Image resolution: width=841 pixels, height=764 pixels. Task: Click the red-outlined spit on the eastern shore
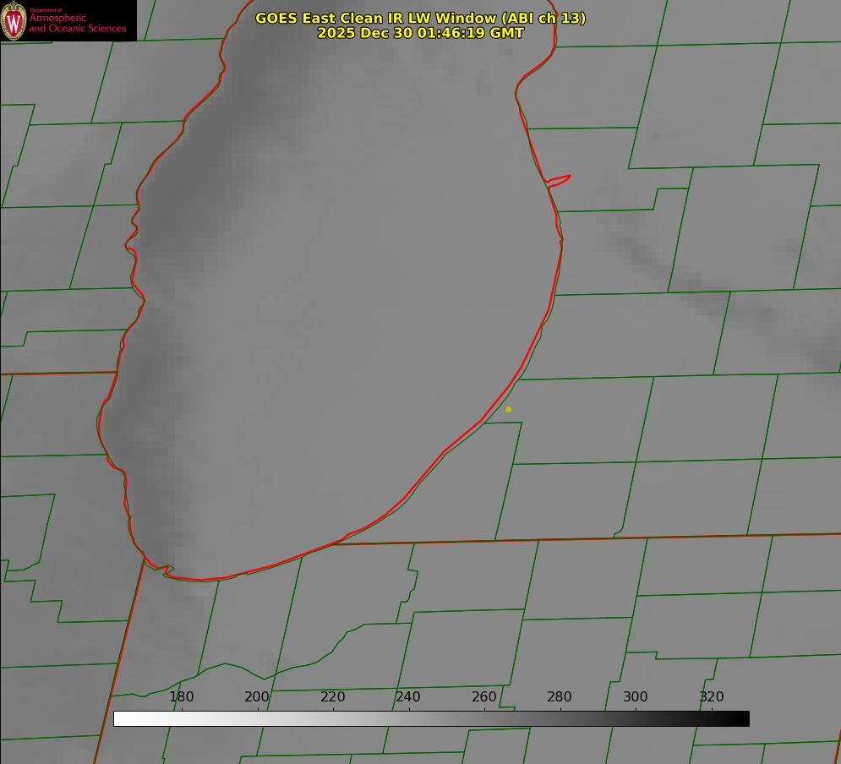pos(560,179)
